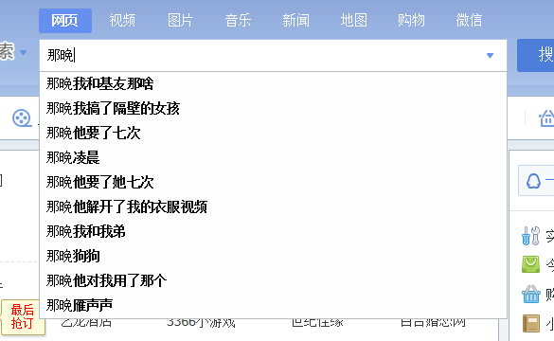Select the 购物 tab

[x=411, y=21]
